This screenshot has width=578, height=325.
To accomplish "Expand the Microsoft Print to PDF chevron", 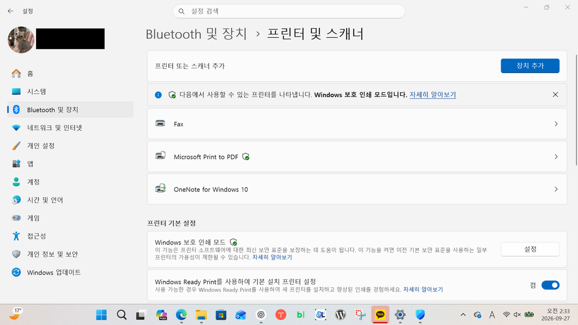I will [x=556, y=157].
